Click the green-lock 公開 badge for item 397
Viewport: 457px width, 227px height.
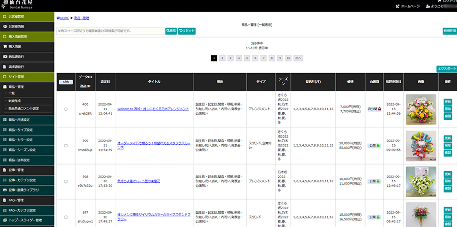375,217
